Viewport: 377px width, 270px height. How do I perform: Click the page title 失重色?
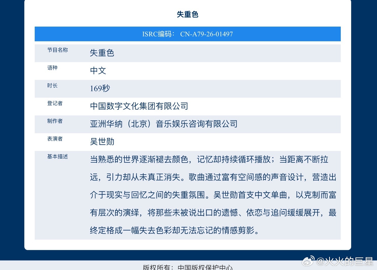[187, 14]
